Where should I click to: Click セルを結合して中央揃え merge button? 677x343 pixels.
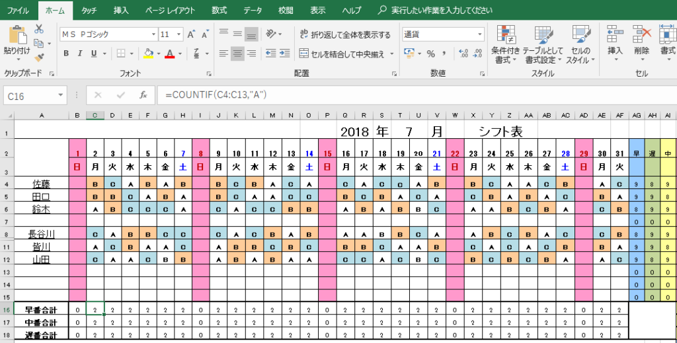[x=342, y=54]
